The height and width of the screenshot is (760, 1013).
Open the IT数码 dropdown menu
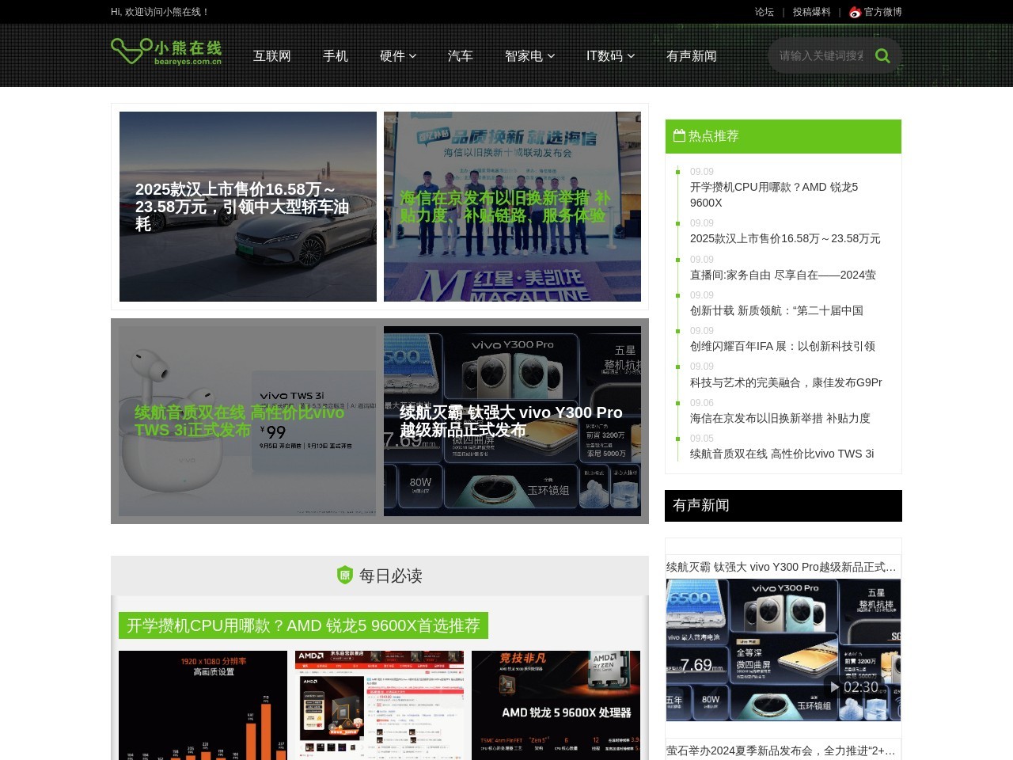pos(610,56)
